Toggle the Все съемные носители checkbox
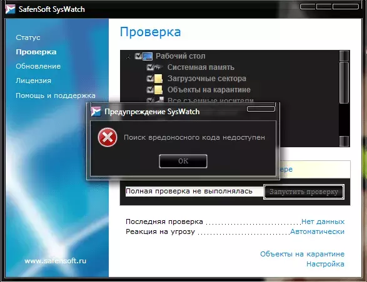This screenshot has width=367, height=282. (150, 100)
